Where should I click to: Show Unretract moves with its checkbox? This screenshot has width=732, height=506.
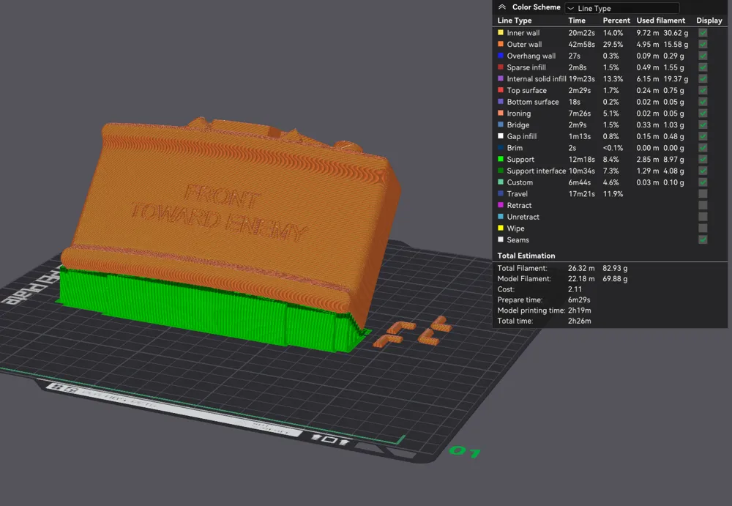(703, 217)
